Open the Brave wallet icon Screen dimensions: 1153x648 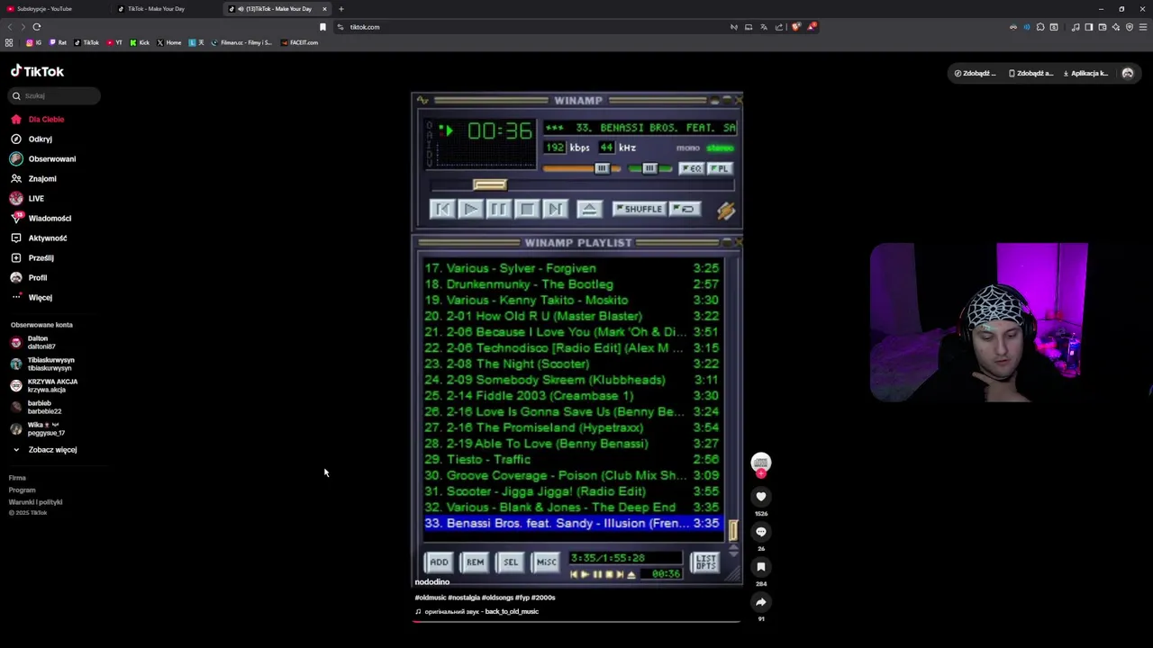tap(1102, 27)
